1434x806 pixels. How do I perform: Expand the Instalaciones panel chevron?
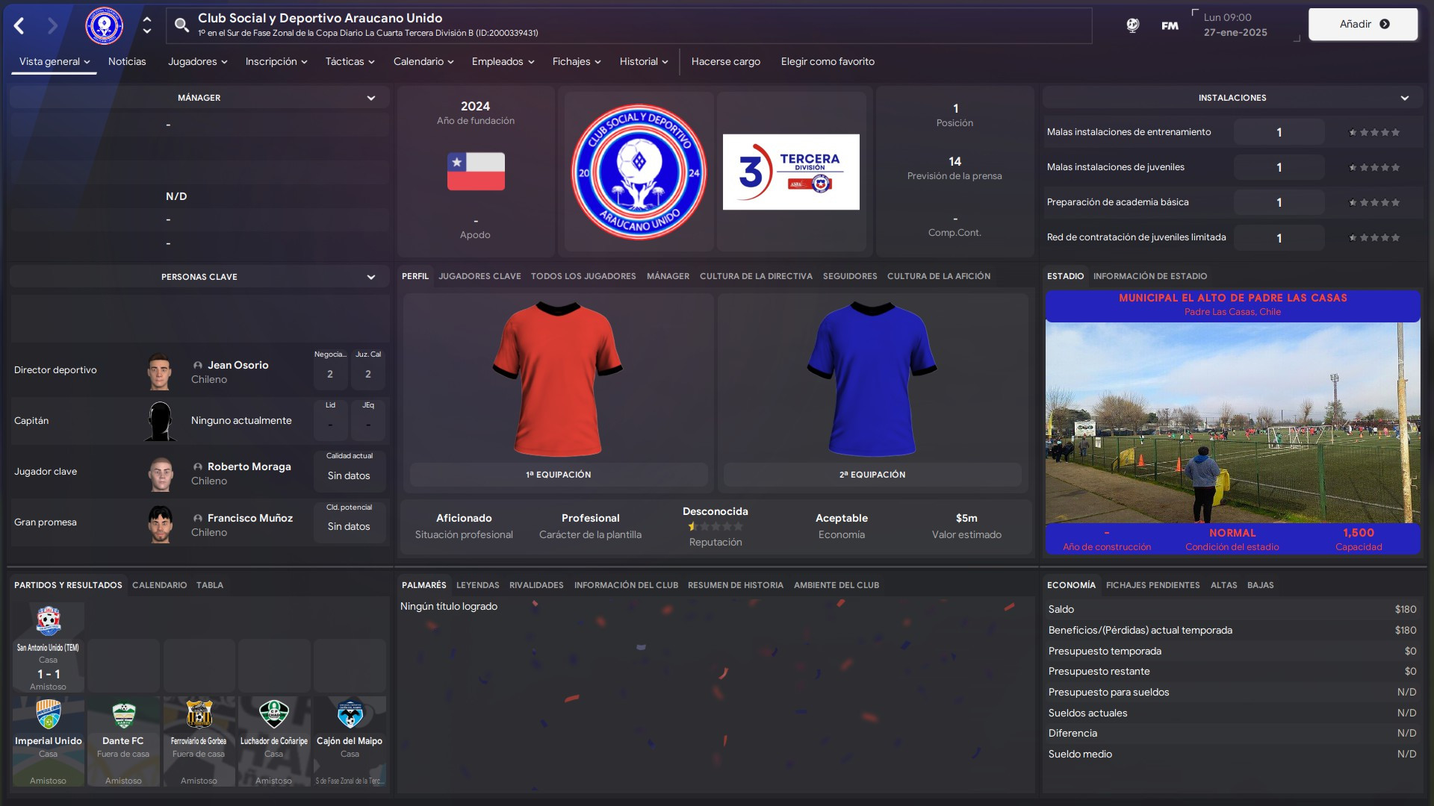(x=1405, y=98)
